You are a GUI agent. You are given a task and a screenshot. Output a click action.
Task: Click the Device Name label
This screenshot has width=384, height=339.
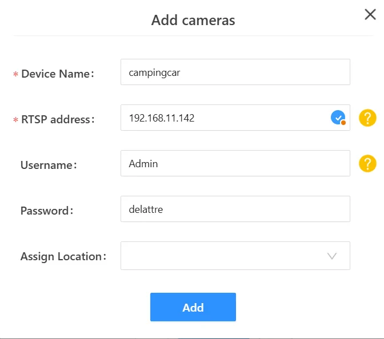coord(57,74)
